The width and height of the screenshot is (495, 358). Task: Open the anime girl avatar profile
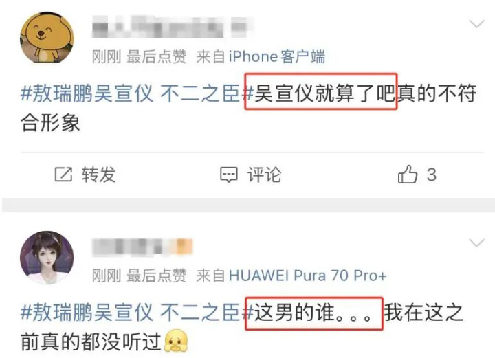[x=47, y=258]
